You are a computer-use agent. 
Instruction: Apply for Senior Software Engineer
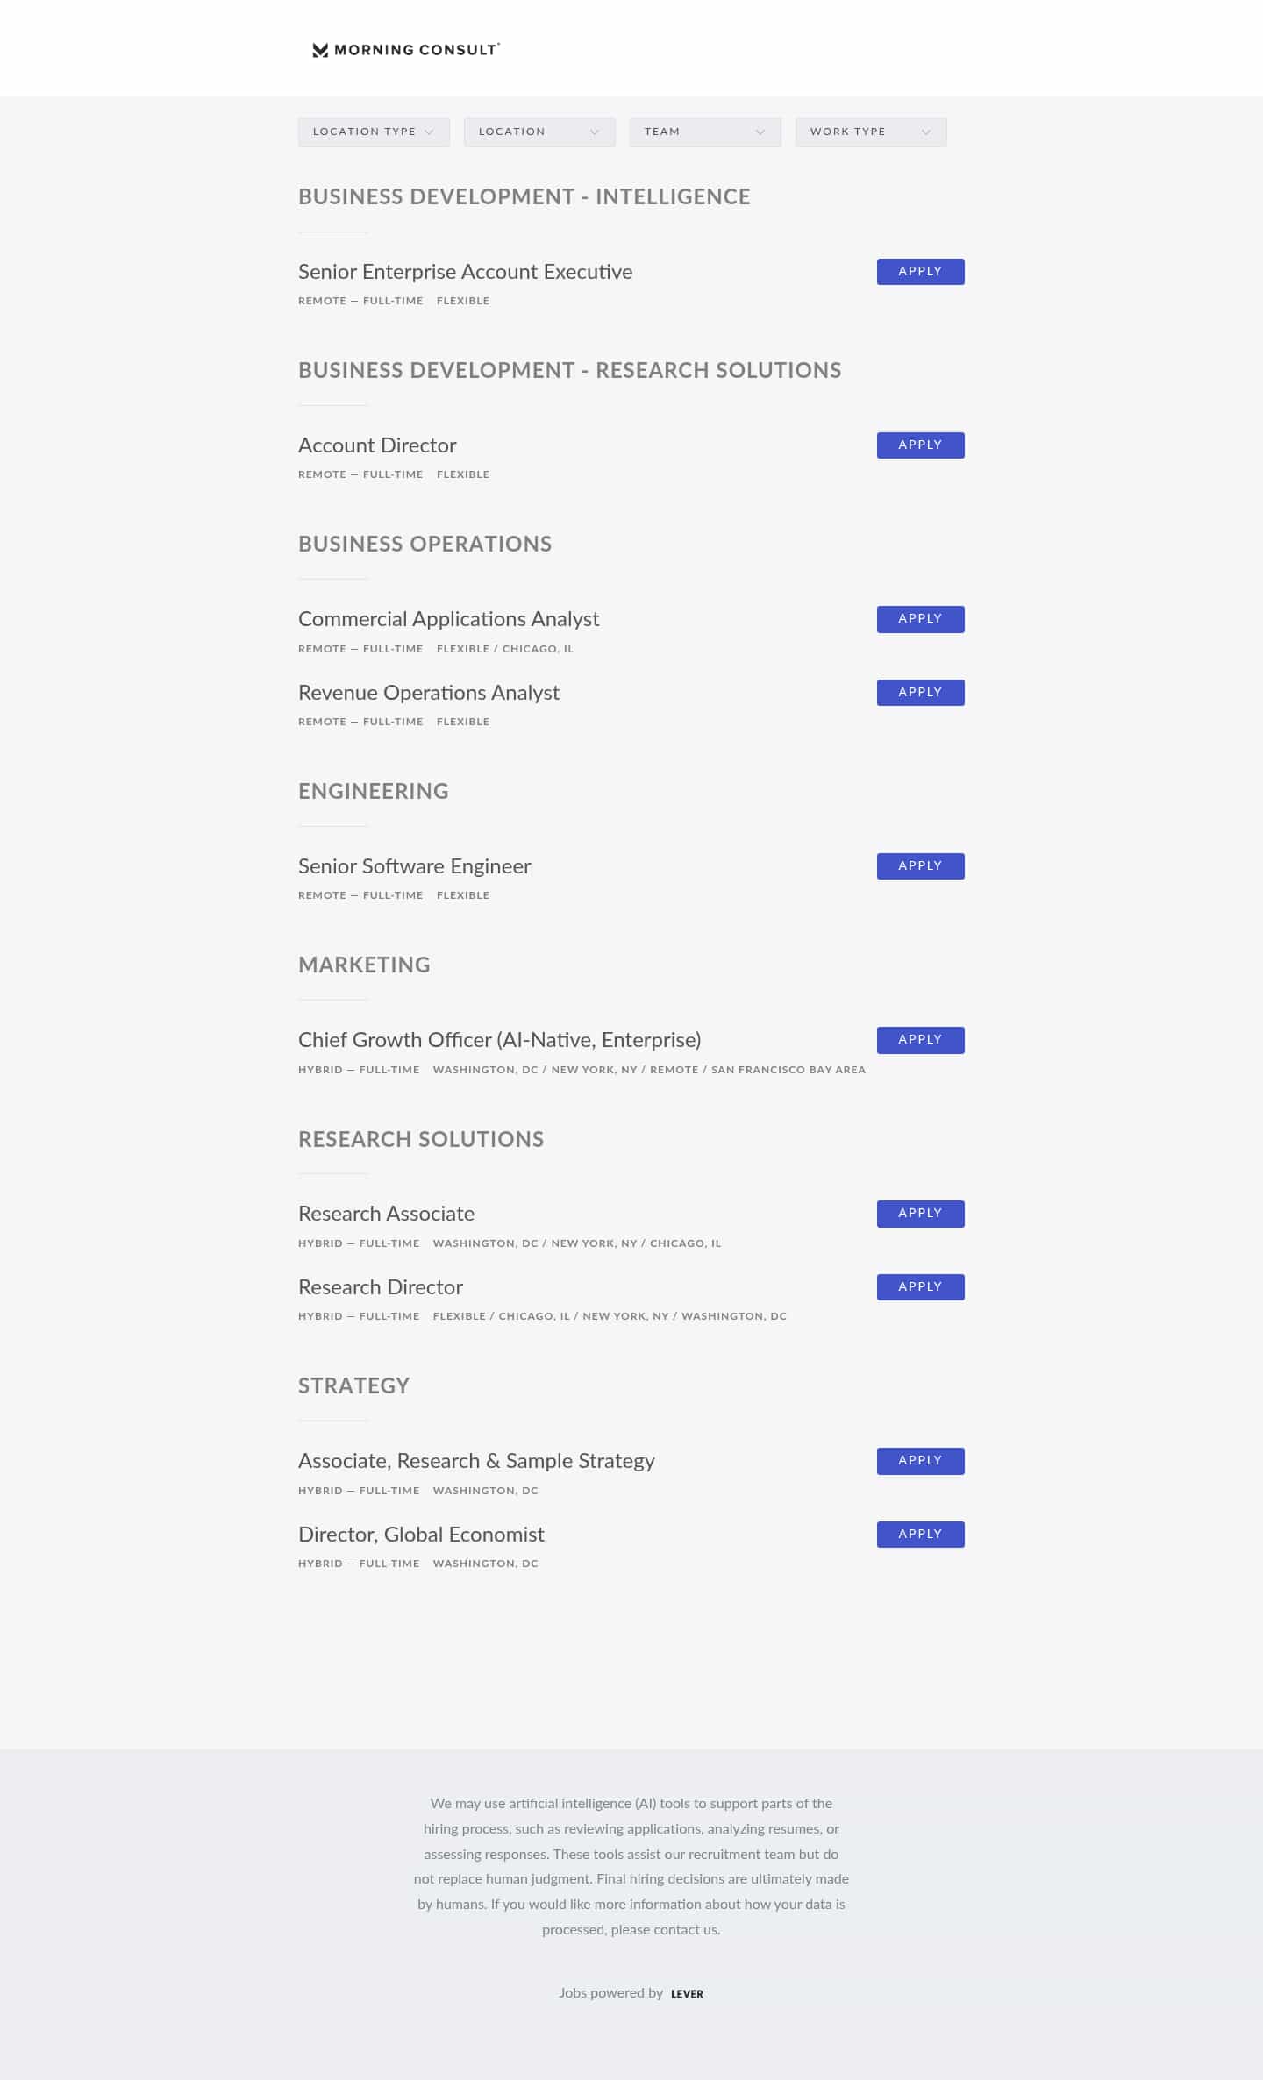point(919,865)
